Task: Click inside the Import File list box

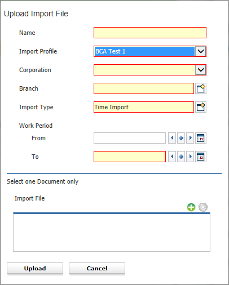Action: (x=112, y=233)
